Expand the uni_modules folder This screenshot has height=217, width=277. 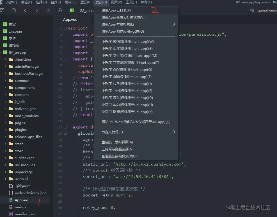(x=5, y=165)
